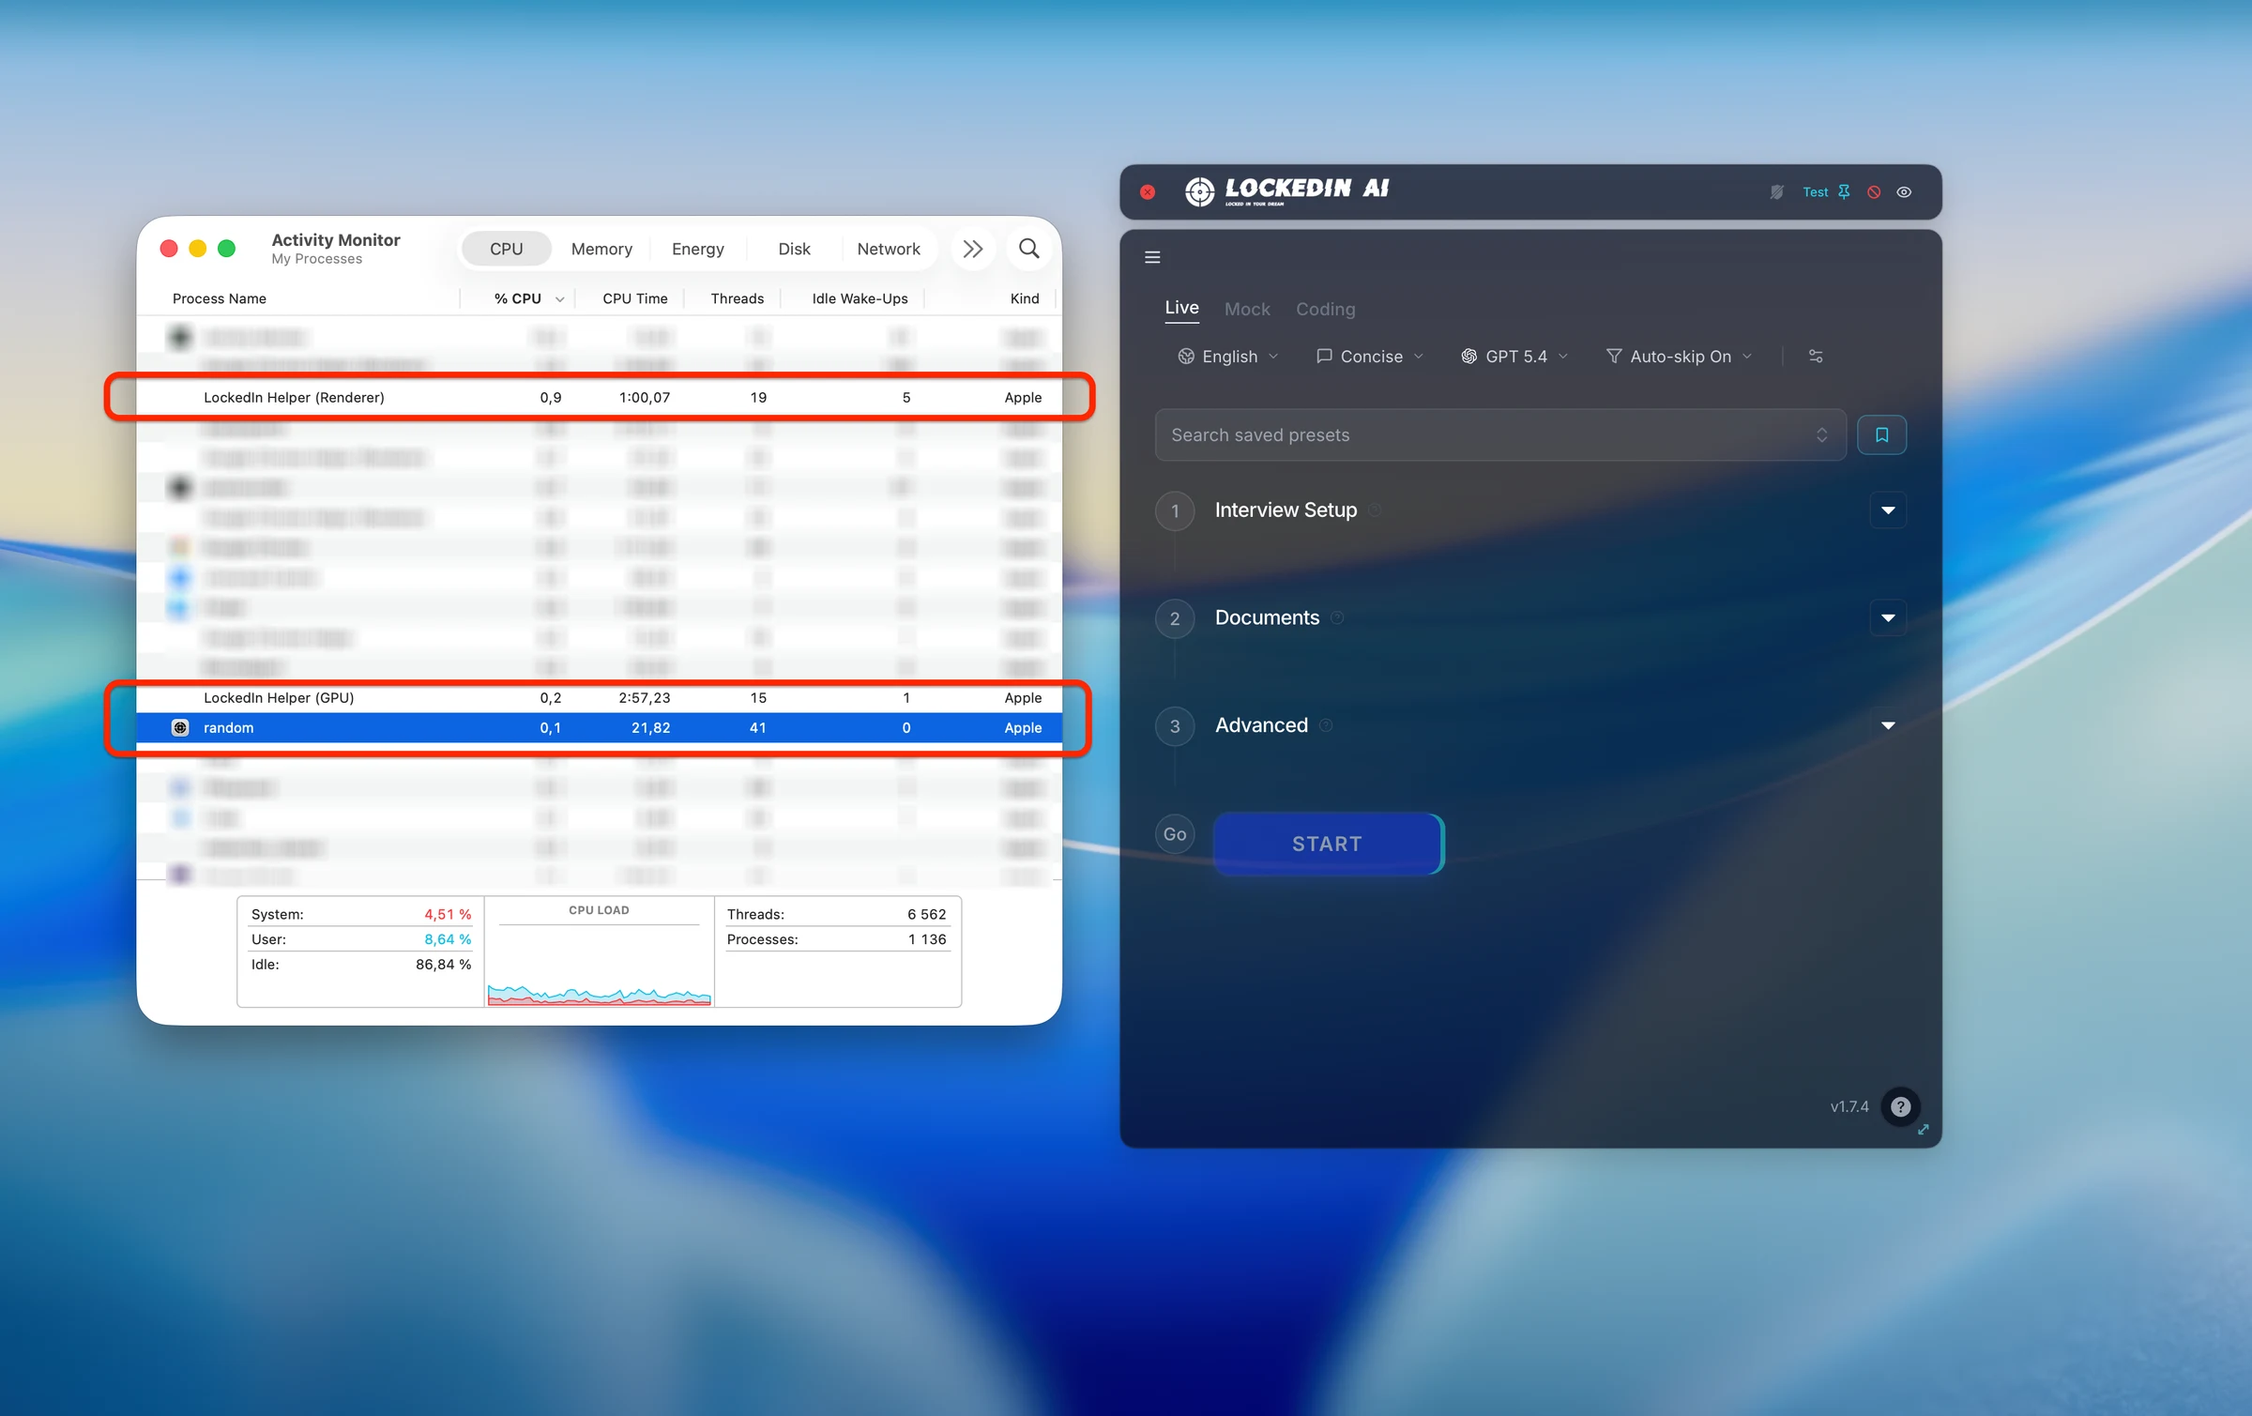Select the Energy tab in Activity Monitor
This screenshot has width=2252, height=1416.
coord(697,249)
